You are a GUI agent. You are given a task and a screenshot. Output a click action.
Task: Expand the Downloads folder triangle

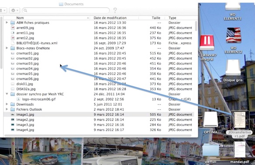tap(7, 104)
